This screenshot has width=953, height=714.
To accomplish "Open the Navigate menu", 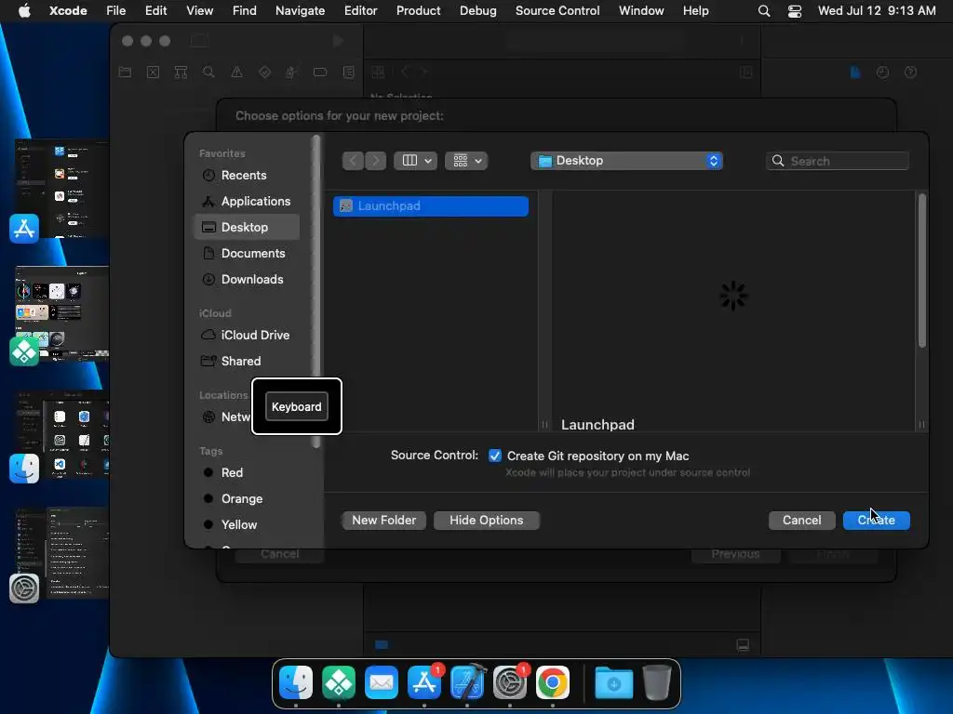I will click(301, 10).
